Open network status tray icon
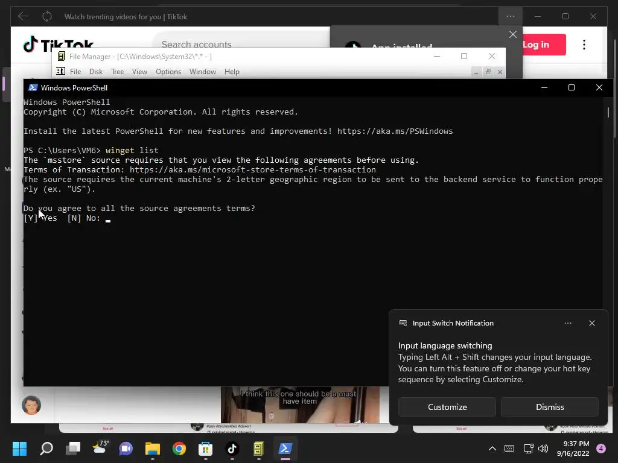This screenshot has height=463, width=618. pyautogui.click(x=528, y=449)
